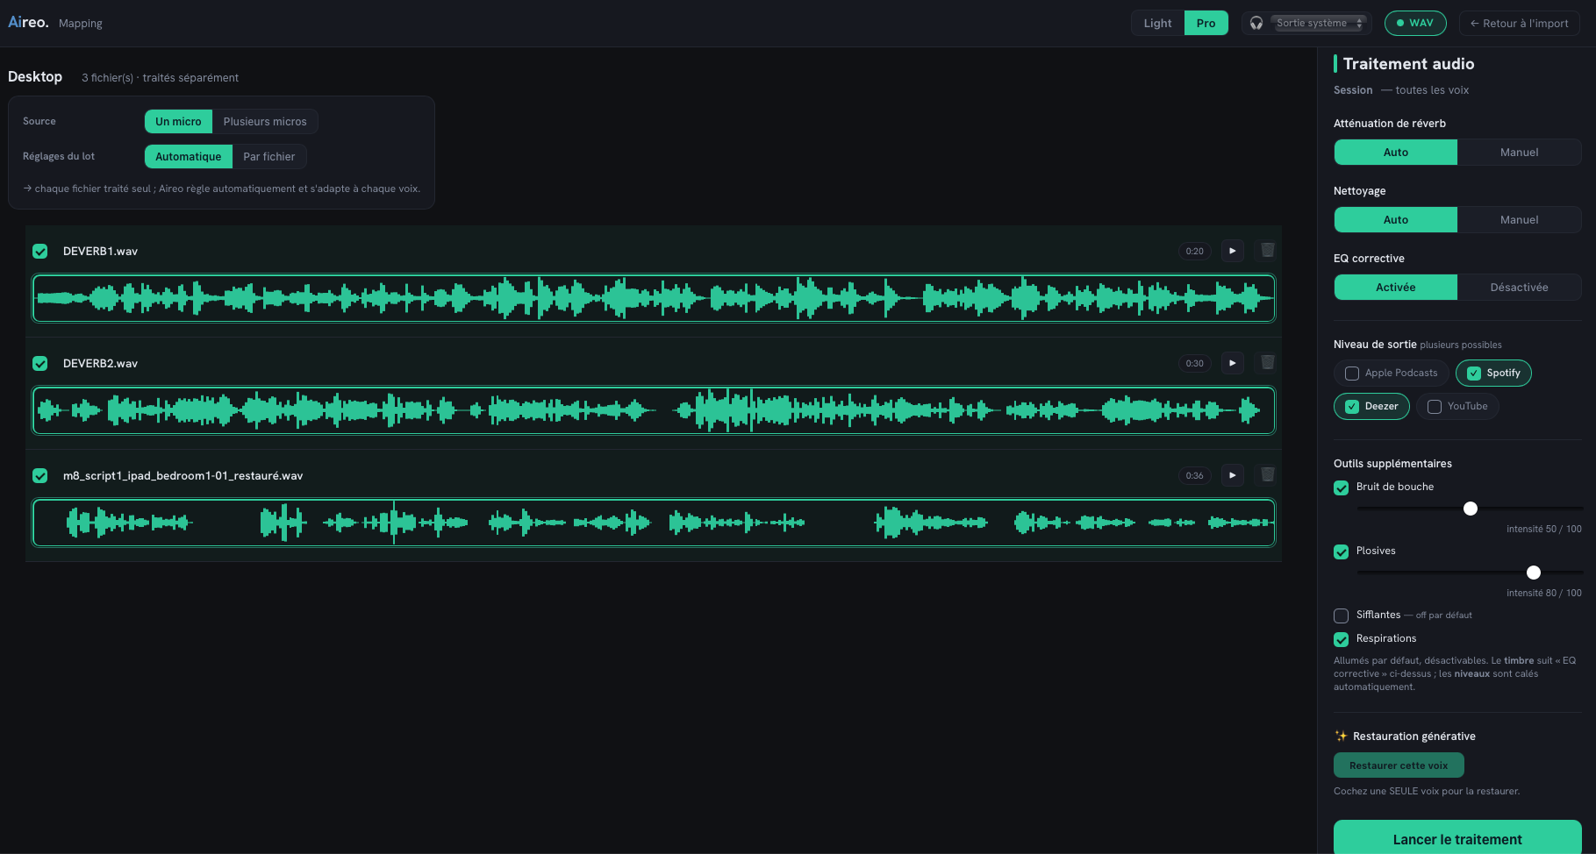Select Automatique batch settings
This screenshot has width=1596, height=854.
tap(189, 157)
